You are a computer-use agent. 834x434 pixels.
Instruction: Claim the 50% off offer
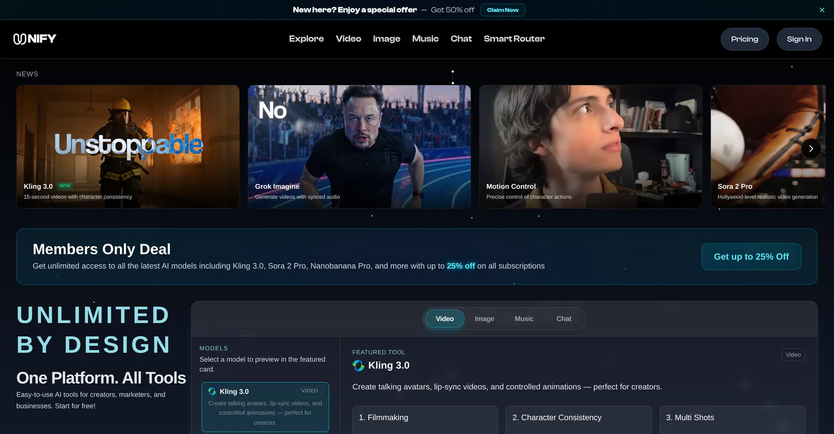pos(503,10)
